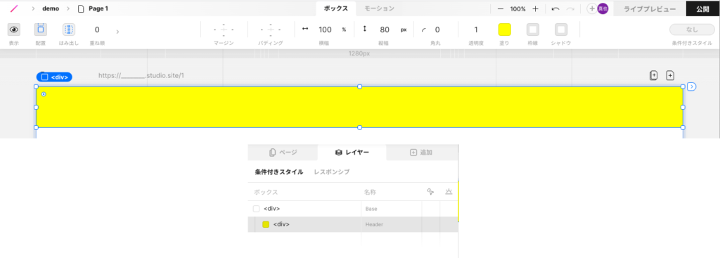Click the blue <div> tag label on canvas
This screenshot has width=720, height=258.
tap(54, 77)
